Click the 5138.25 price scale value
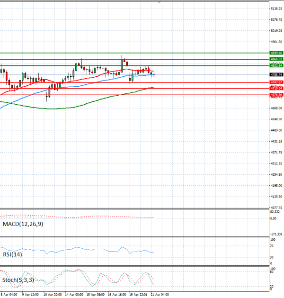The image size is (284, 298). coord(276,9)
